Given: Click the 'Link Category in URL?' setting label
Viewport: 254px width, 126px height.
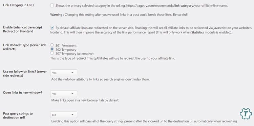Looking at the screenshot, I should pyautogui.click(x=19, y=5).
